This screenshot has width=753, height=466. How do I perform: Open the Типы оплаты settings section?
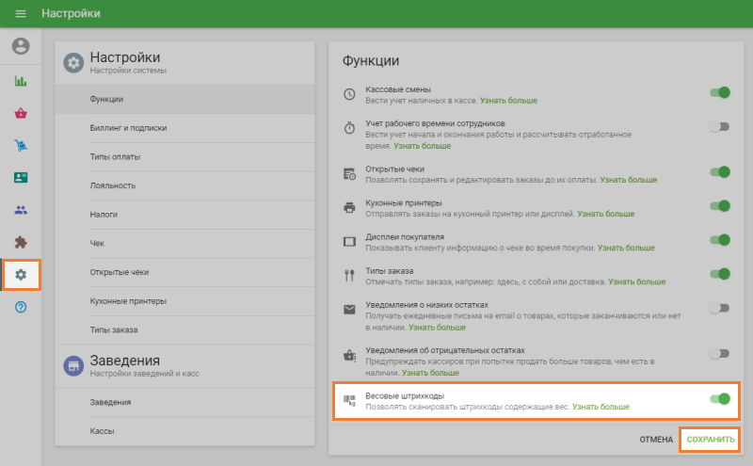click(x=115, y=156)
